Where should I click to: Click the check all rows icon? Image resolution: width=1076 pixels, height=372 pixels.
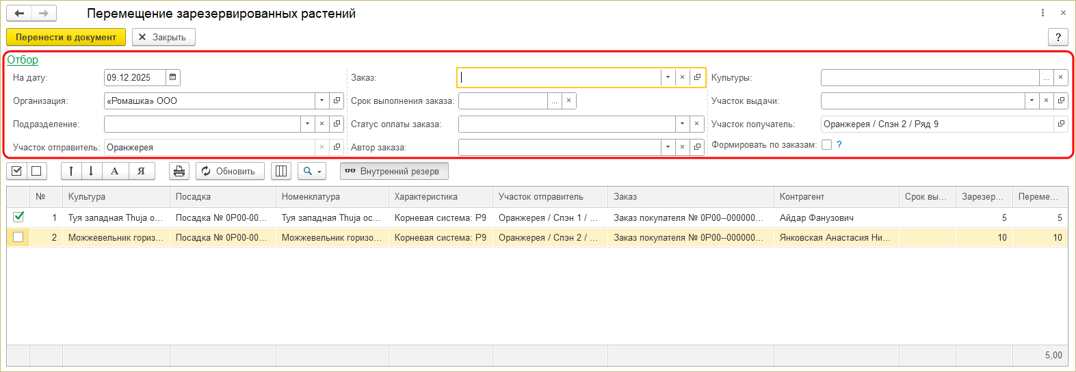17,171
